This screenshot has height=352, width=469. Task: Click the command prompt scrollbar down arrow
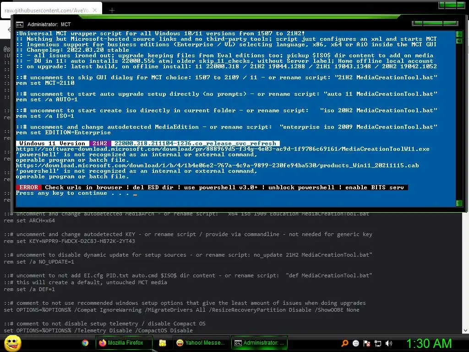459,203
